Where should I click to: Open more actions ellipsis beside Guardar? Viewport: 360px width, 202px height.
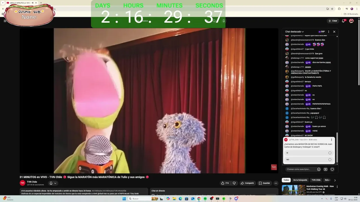coord(276,183)
